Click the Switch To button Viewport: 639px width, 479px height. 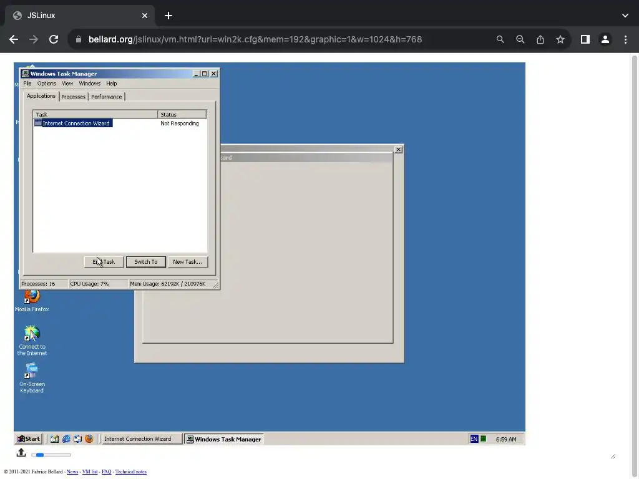[x=146, y=262]
